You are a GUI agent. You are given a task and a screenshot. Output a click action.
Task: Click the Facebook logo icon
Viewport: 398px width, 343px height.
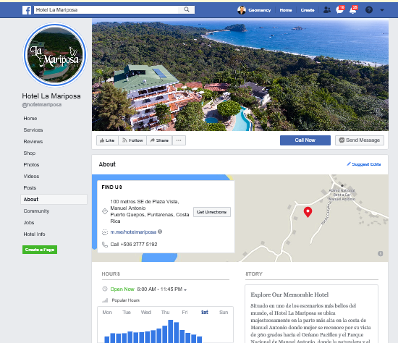(x=27, y=10)
